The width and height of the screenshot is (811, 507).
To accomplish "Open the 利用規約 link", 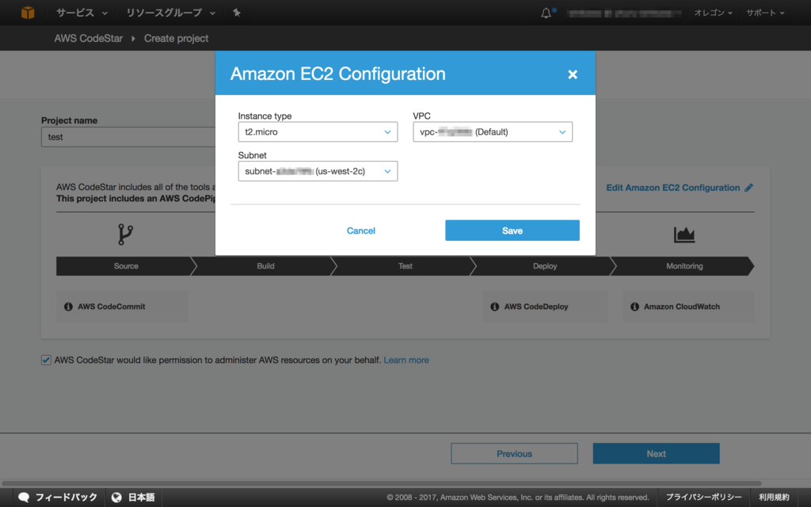I will pyautogui.click(x=774, y=497).
